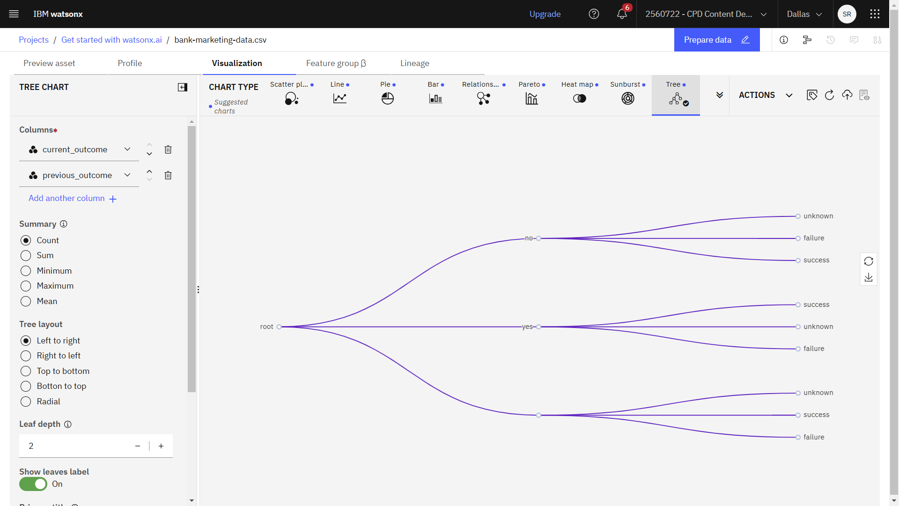Select the Sum summary option
This screenshot has height=506, width=899.
pyautogui.click(x=25, y=255)
